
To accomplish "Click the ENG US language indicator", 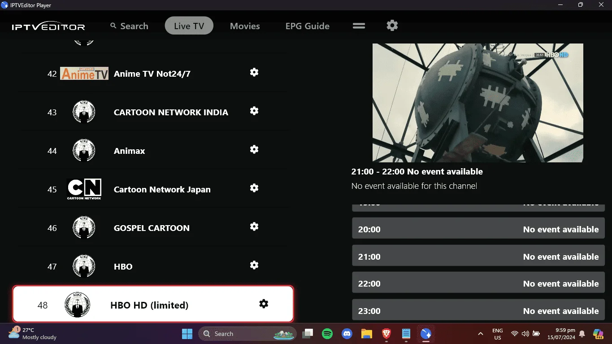I will pos(498,334).
